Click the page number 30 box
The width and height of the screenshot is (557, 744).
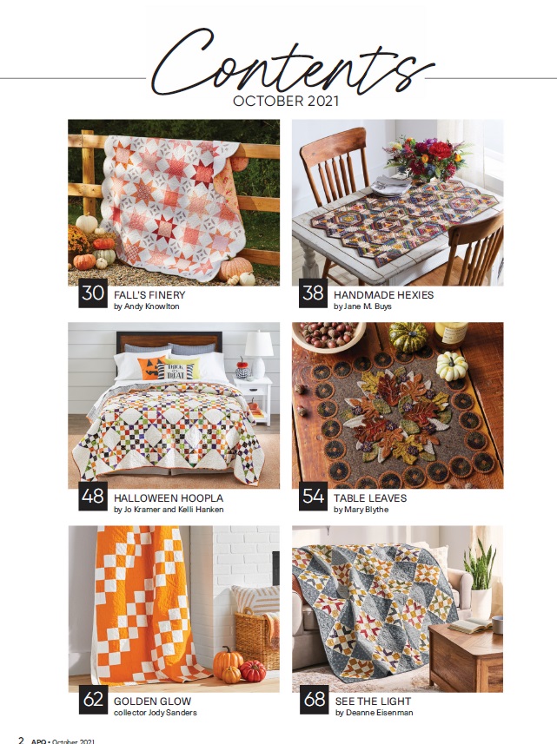(x=93, y=293)
